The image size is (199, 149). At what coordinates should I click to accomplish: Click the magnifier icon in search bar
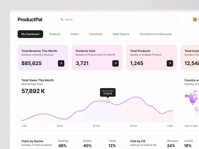(62, 19)
